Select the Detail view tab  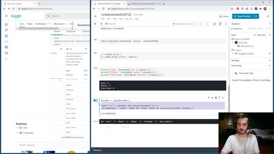click(57, 31)
